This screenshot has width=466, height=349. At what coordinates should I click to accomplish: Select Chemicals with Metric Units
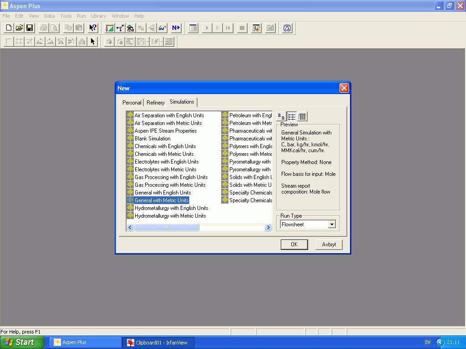[161, 154]
